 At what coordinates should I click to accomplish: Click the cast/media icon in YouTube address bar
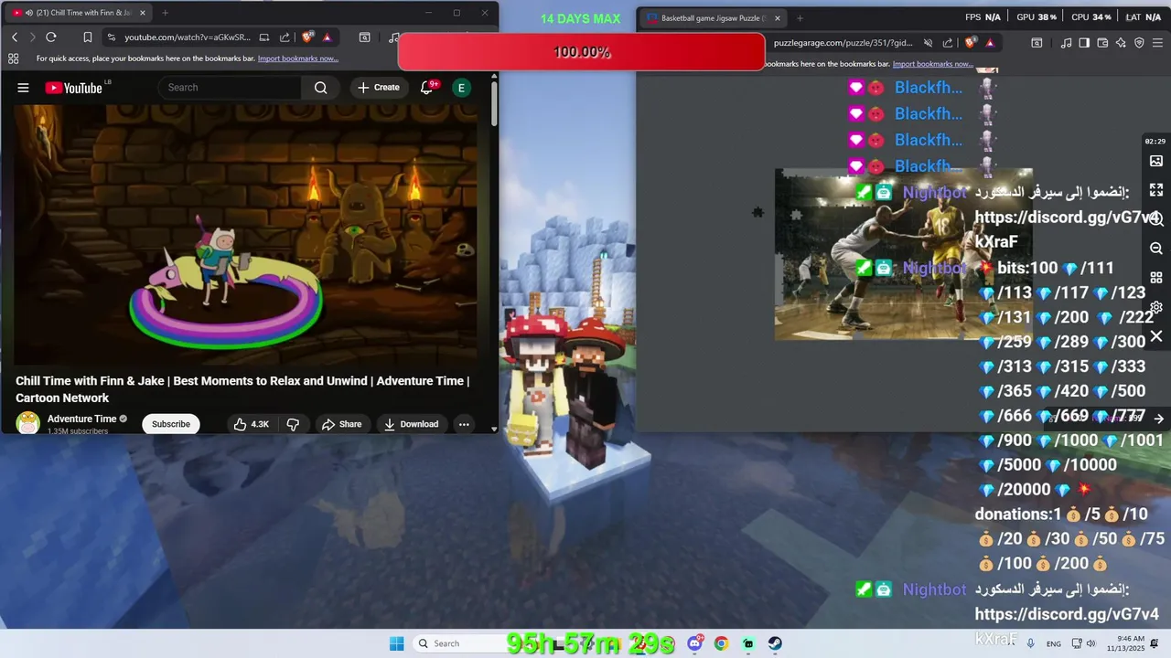tap(263, 37)
